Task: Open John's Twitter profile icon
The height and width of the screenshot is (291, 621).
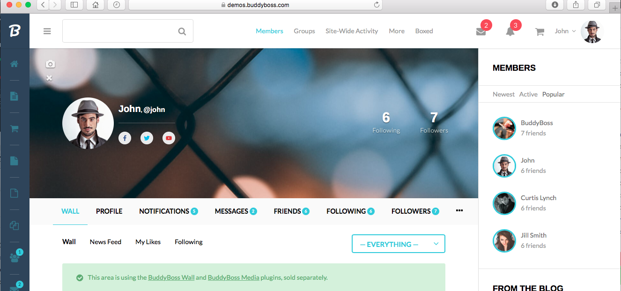Action: tap(147, 138)
